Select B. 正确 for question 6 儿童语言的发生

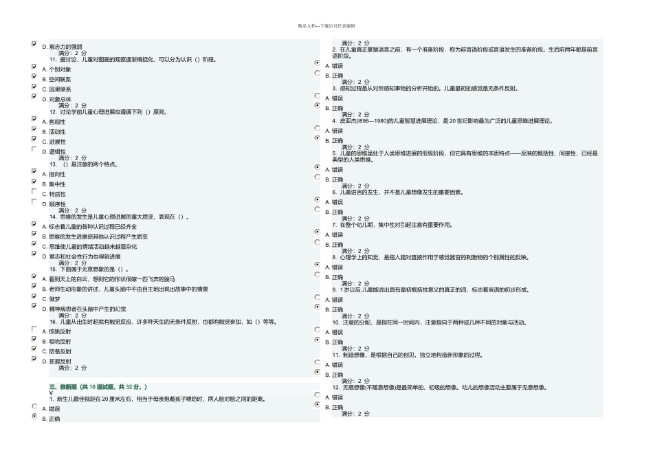(318, 210)
